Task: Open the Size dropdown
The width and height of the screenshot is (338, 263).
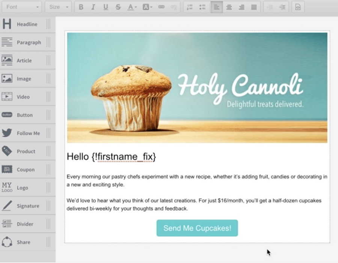Action: click(x=58, y=7)
